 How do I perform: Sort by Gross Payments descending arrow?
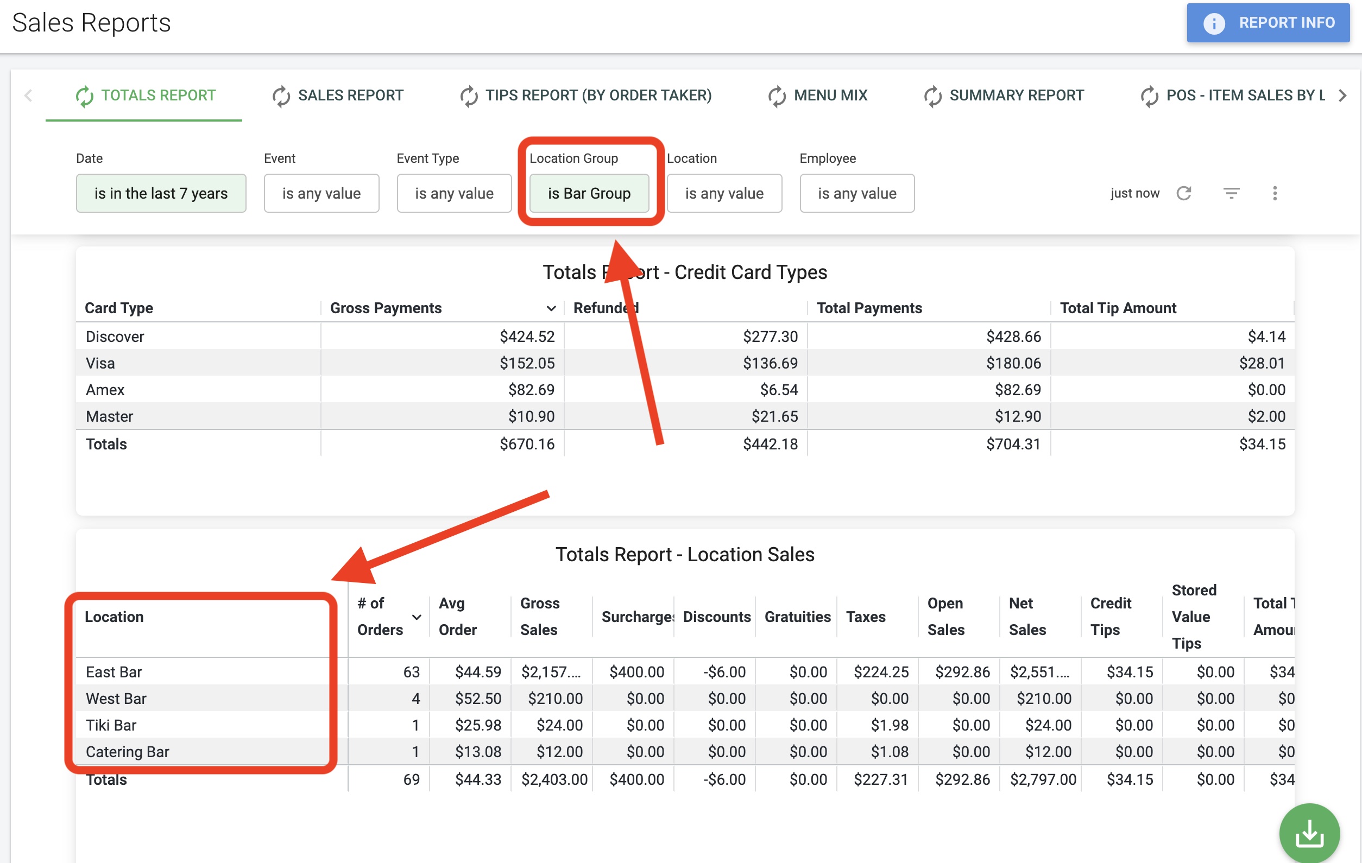pos(551,308)
